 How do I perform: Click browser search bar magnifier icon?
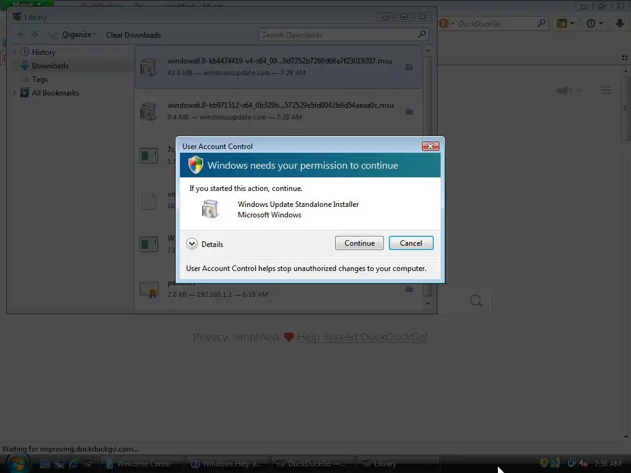coord(541,23)
